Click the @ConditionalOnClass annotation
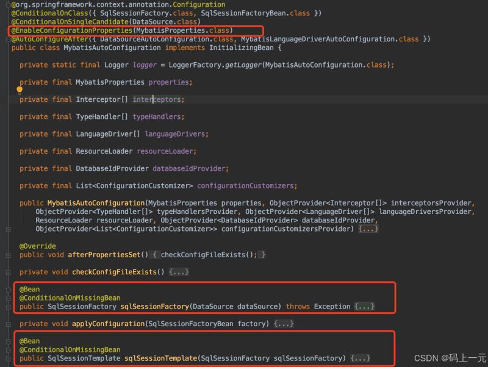Screen dimensions: 488x367 click(50, 13)
